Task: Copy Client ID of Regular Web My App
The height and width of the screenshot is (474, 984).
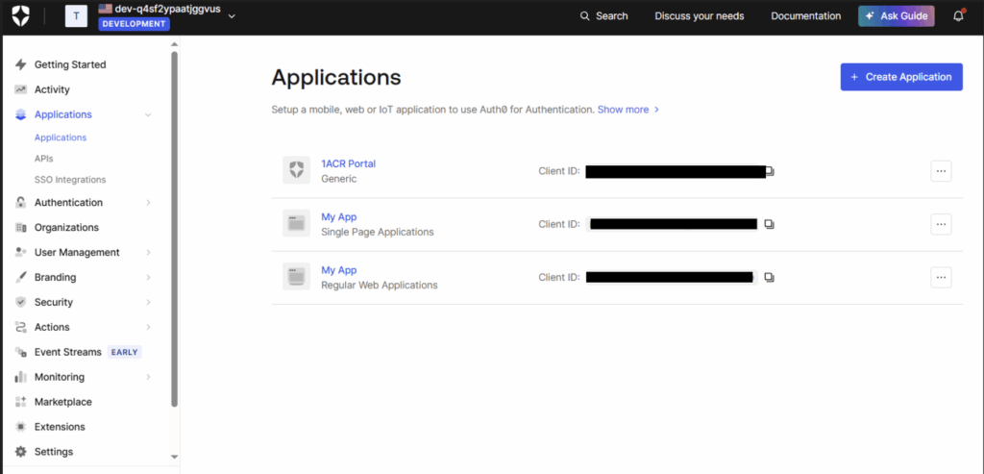Action: [x=769, y=278]
